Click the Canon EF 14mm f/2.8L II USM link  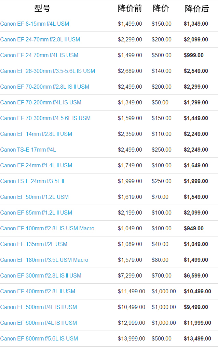[x=36, y=134]
